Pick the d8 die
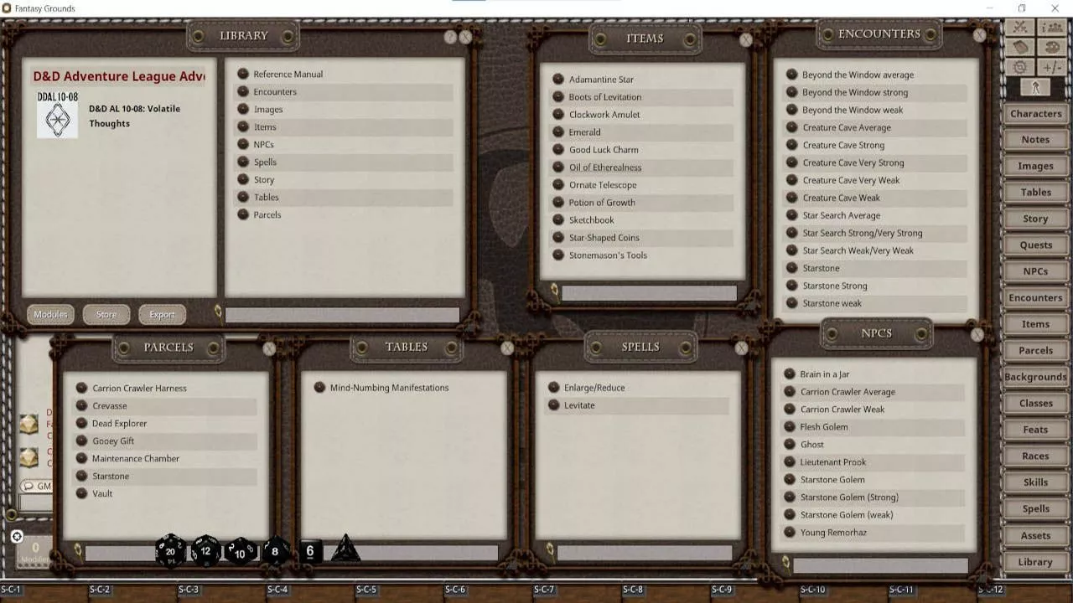This screenshot has height=603, width=1073. (275, 551)
